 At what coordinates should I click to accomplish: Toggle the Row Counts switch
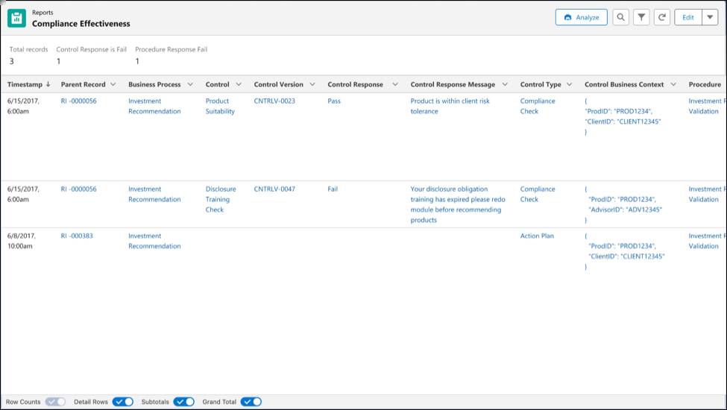[56, 402]
